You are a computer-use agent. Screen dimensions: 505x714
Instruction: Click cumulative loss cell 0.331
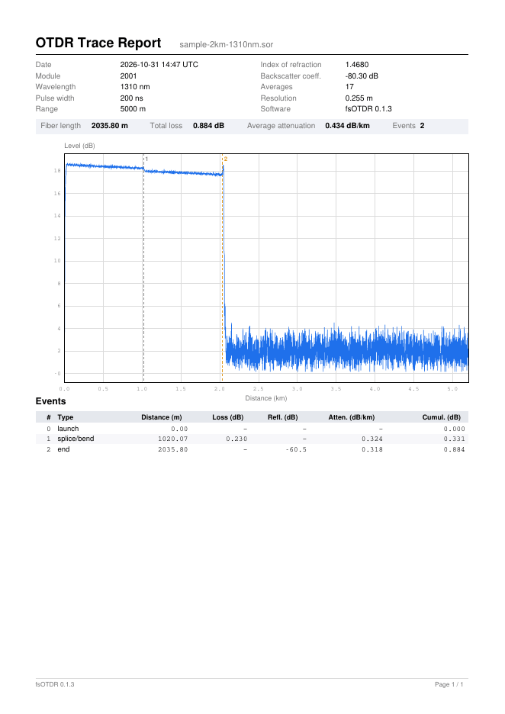click(455, 439)
